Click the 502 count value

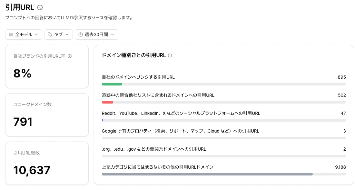pos(342,95)
